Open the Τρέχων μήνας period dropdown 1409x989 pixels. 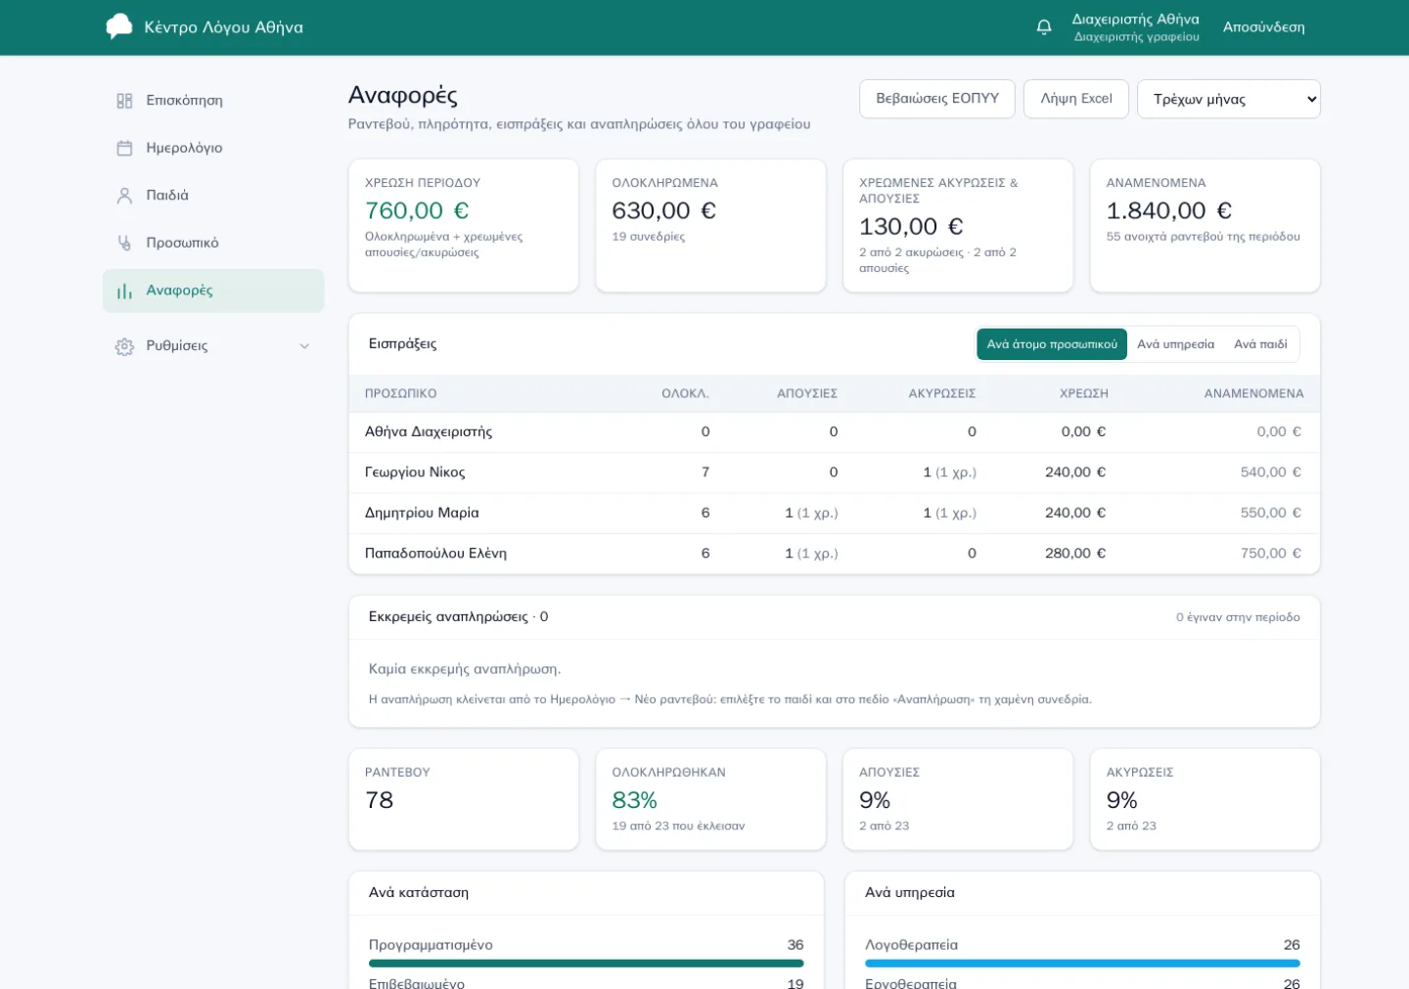coord(1228,99)
